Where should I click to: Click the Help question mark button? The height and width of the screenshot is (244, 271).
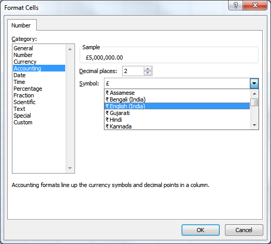point(235,5)
